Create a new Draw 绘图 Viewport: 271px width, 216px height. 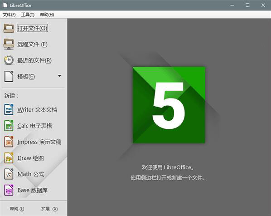coord(31,158)
